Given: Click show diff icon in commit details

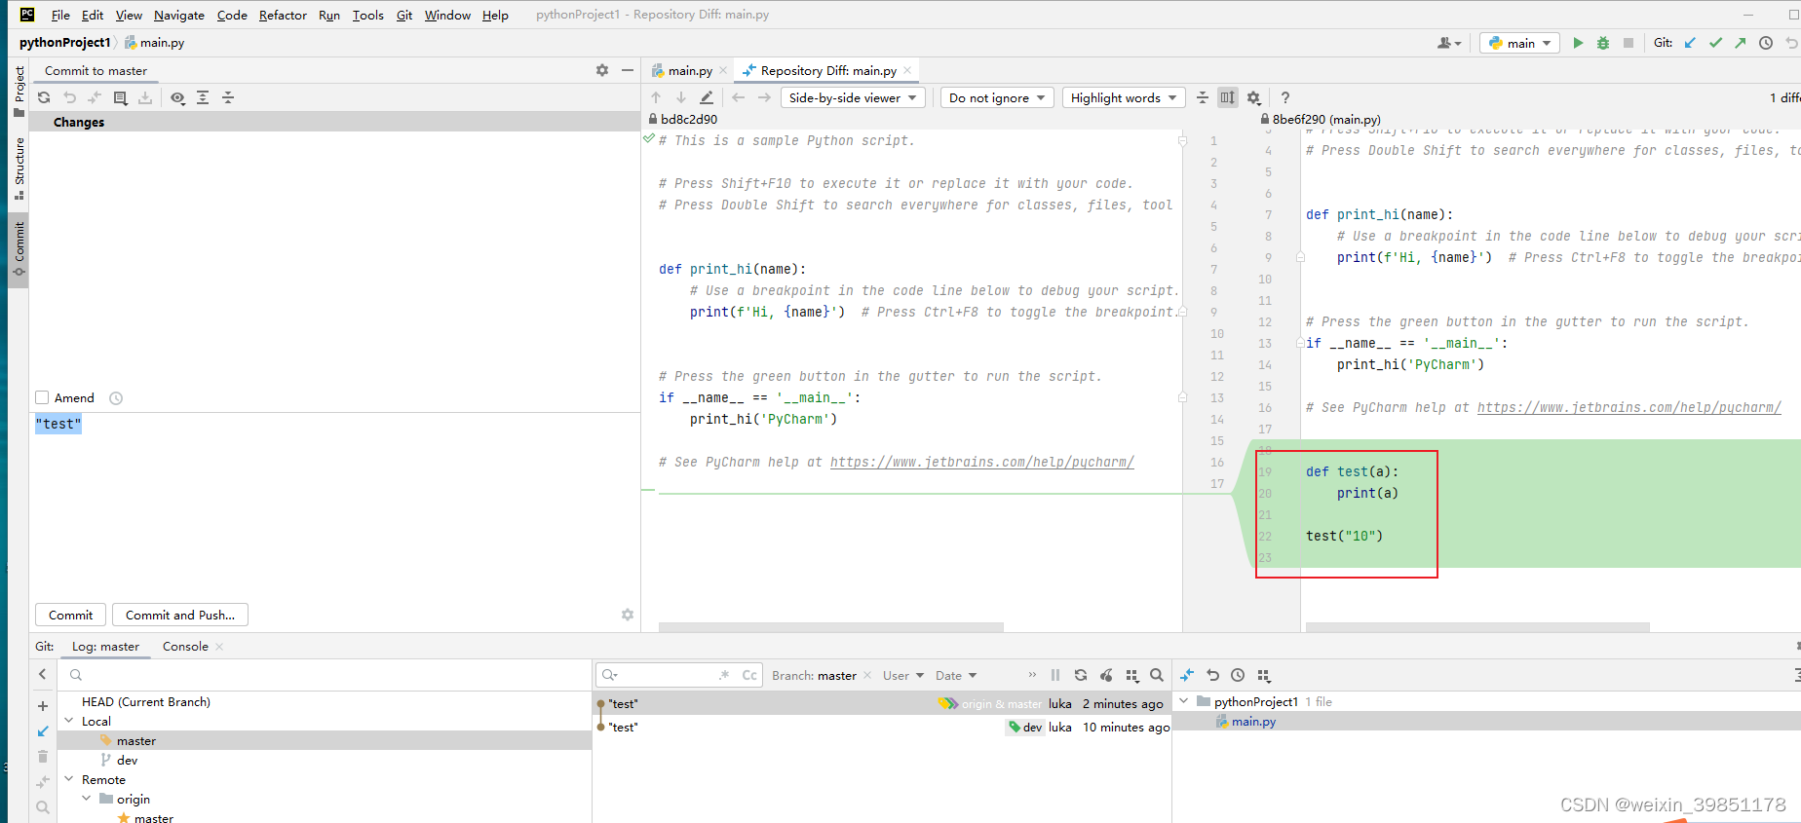Looking at the screenshot, I should coord(1187,675).
